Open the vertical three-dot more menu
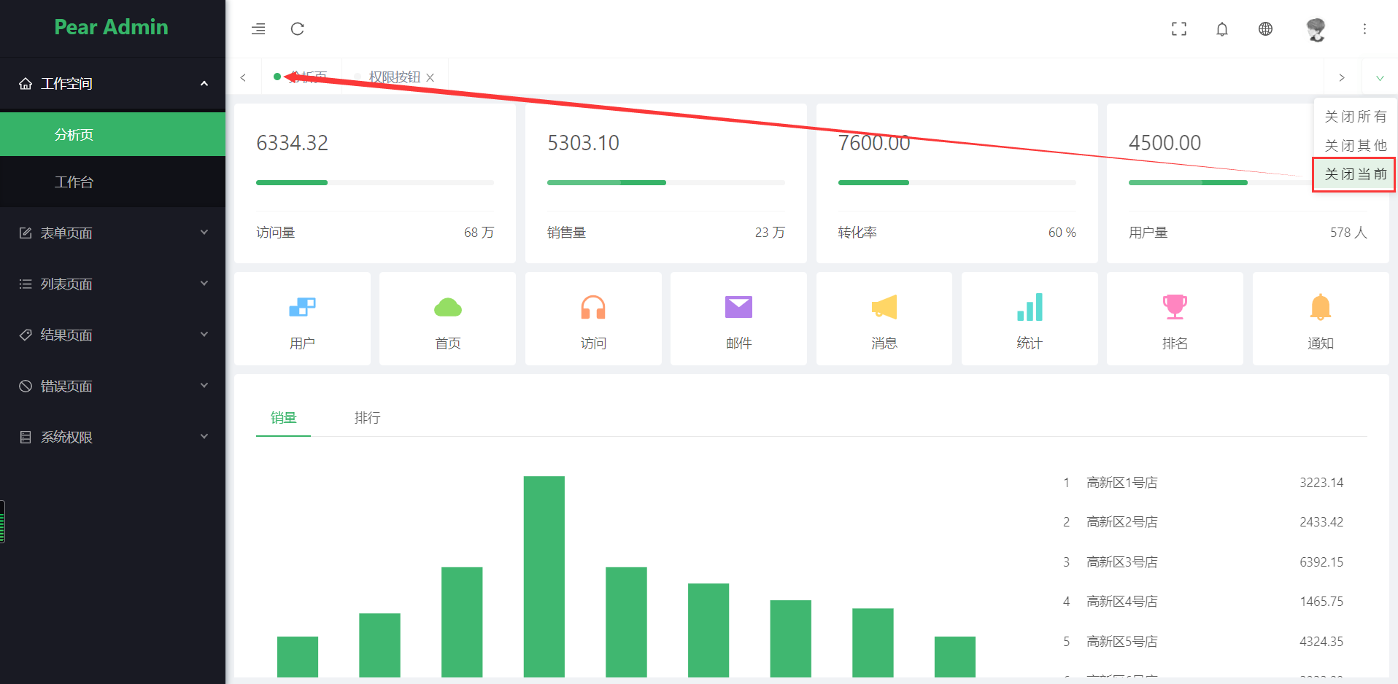The width and height of the screenshot is (1398, 684). 1364,29
